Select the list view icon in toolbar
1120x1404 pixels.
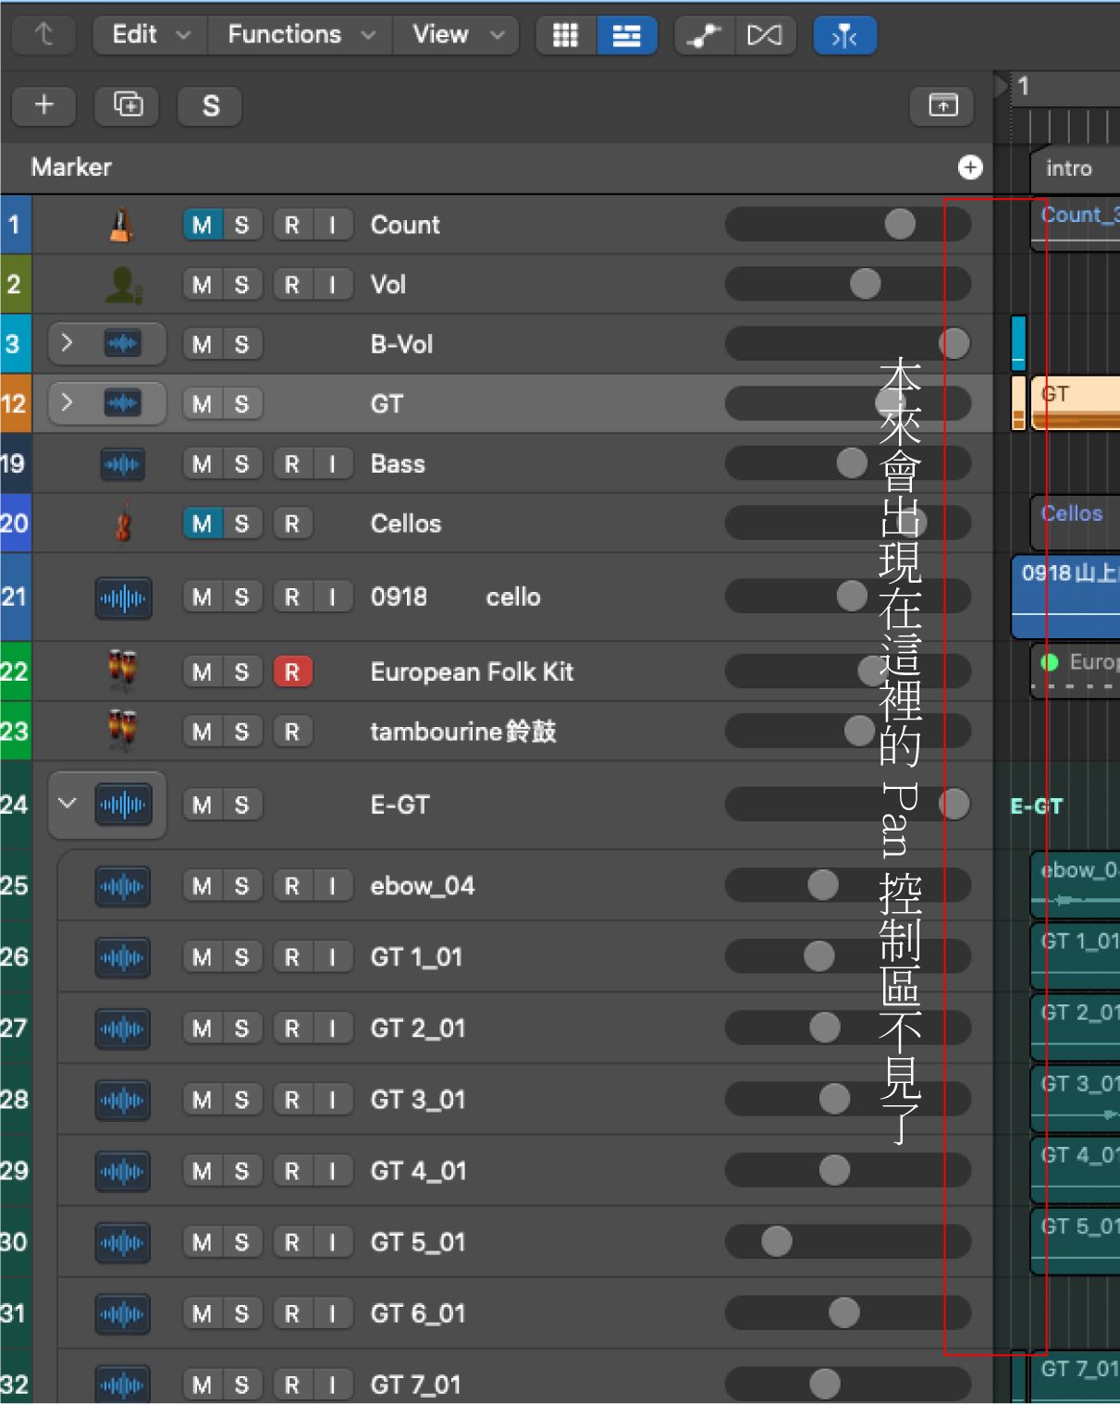[626, 35]
